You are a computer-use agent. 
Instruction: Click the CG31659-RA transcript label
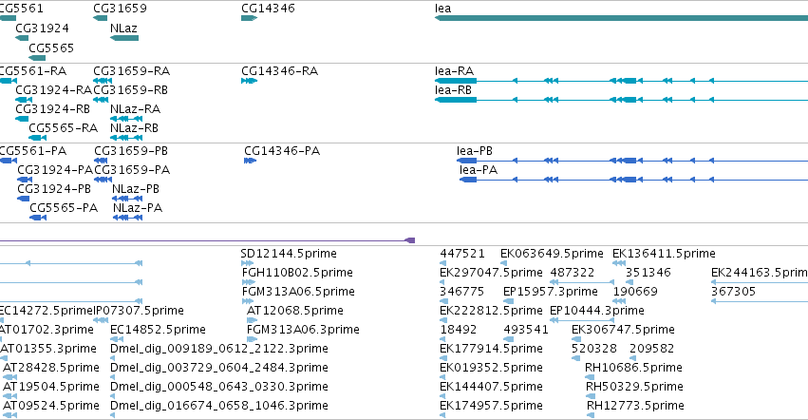131,70
